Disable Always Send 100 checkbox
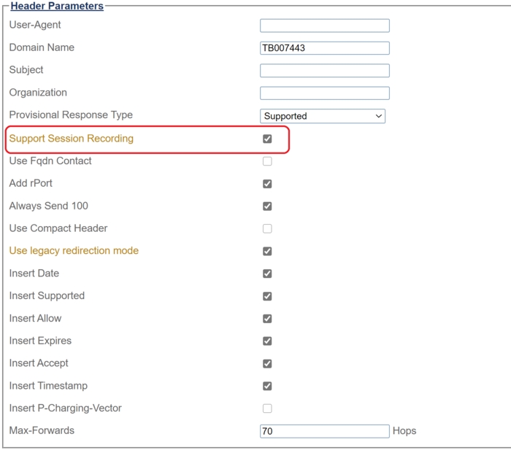The height and width of the screenshot is (453, 511). 267,206
